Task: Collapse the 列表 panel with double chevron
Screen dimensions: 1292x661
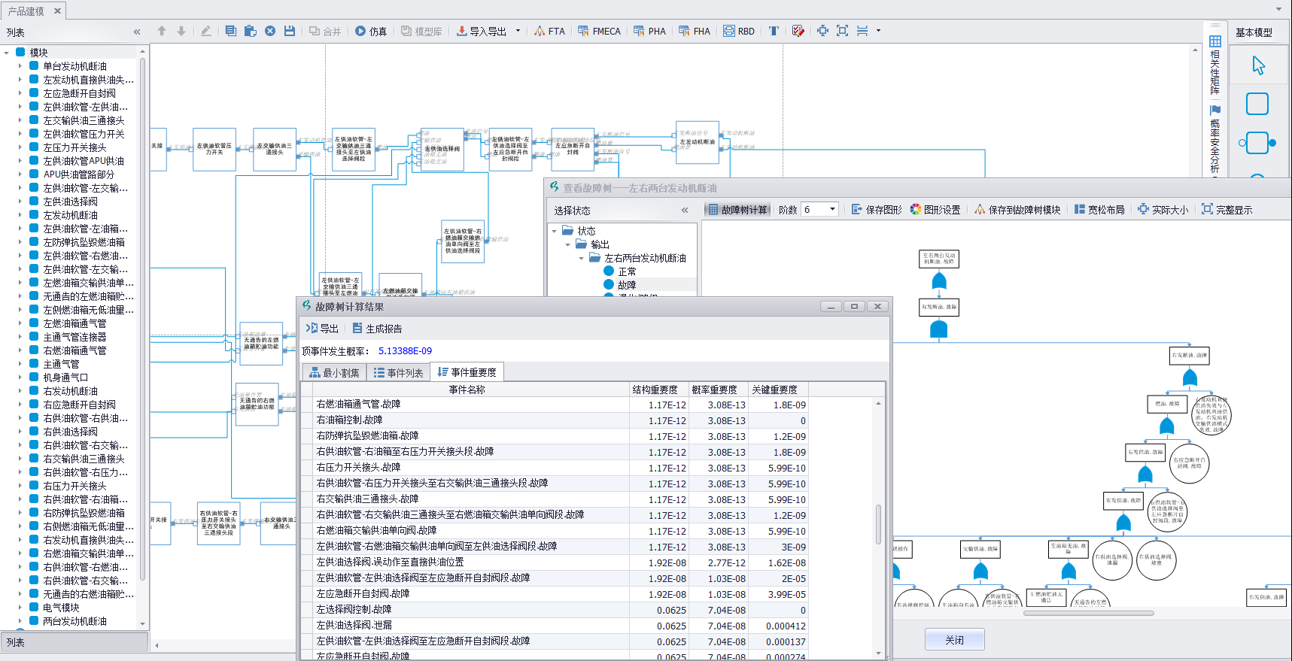Action: [137, 32]
